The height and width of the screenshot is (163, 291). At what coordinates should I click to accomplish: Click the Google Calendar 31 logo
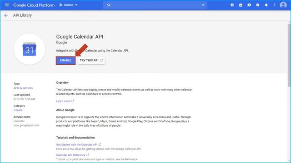[29, 49]
